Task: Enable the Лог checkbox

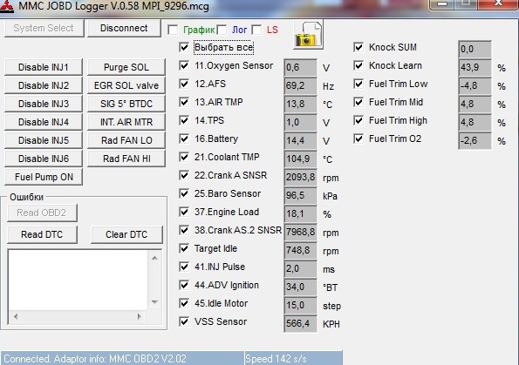Action: point(222,30)
